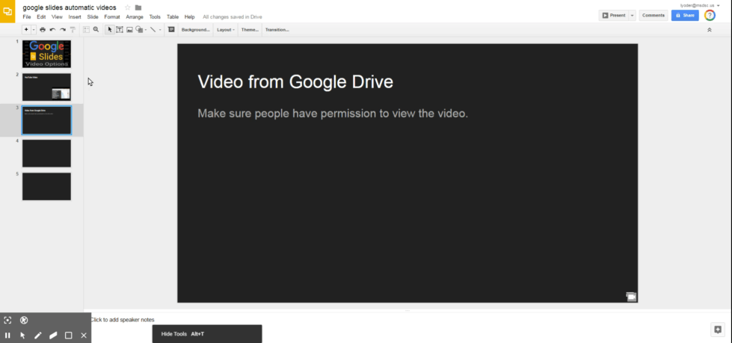Image resolution: width=732 pixels, height=343 pixels.
Task: Open the Edit menu
Action: [42, 16]
